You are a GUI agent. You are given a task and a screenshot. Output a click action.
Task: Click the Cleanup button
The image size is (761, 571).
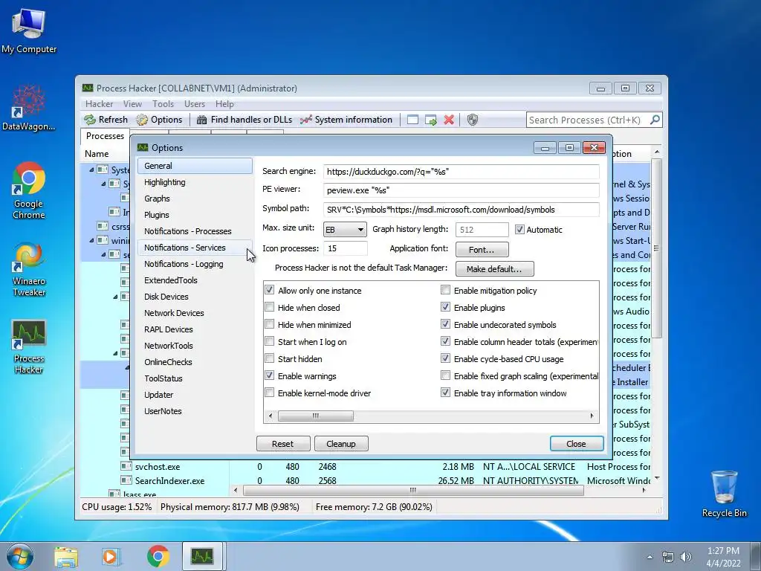click(x=341, y=443)
